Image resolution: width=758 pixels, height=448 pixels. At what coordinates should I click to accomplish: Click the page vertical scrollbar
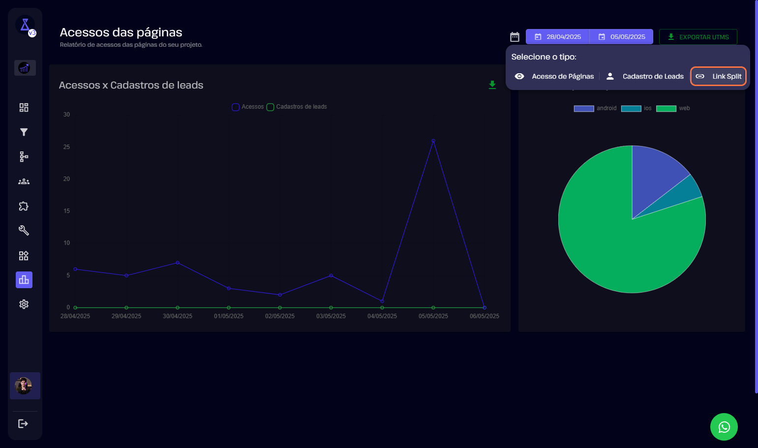pyautogui.click(x=756, y=197)
